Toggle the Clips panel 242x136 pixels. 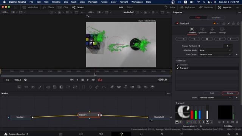(63, 7)
